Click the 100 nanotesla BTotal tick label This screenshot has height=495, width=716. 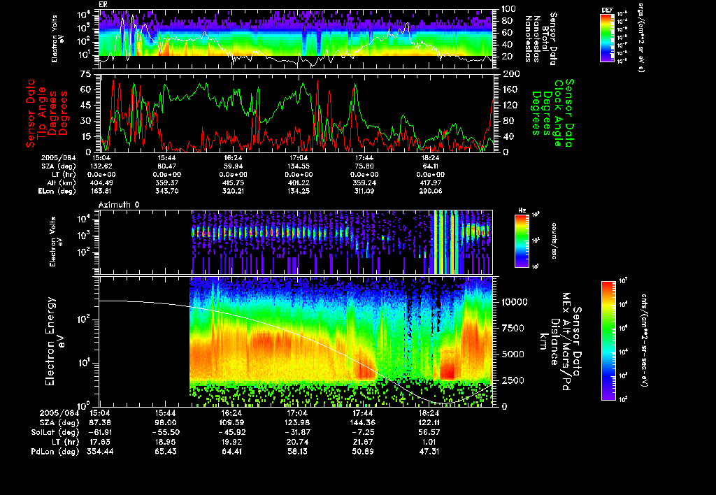508,8
